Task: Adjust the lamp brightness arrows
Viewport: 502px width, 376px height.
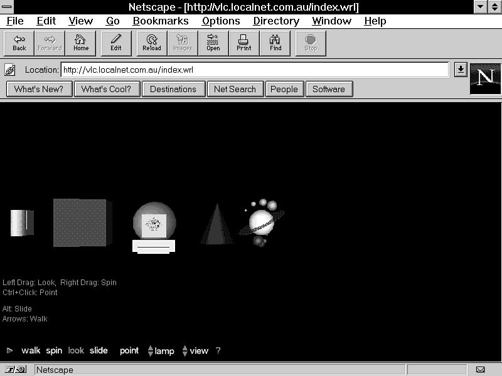Action: [151, 351]
